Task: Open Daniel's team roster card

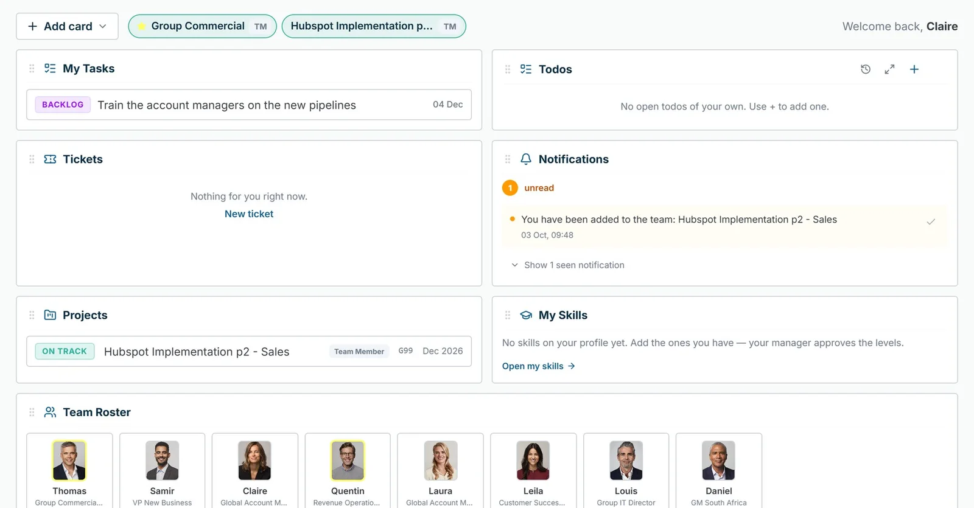Action: (x=719, y=471)
